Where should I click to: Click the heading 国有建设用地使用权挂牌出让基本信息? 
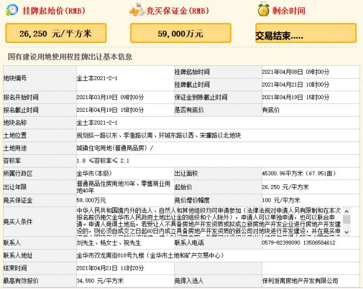(70, 57)
